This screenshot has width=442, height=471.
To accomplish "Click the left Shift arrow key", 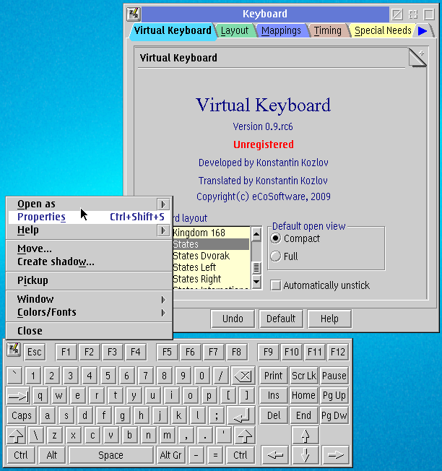I will click(16, 436).
